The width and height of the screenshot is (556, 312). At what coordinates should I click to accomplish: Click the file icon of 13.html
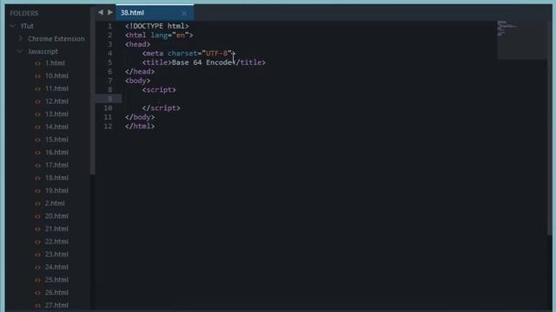pyautogui.click(x=38, y=114)
